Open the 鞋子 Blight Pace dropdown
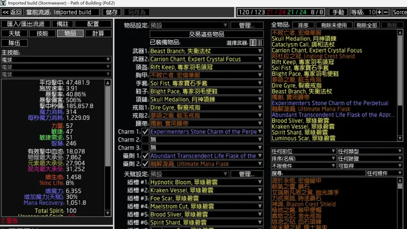The image size is (407, 229). click(207, 91)
